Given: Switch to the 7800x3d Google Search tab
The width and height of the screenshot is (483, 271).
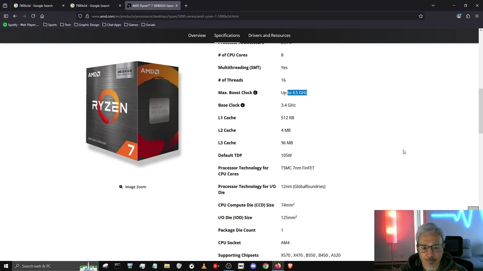Looking at the screenshot, I should pos(36,6).
